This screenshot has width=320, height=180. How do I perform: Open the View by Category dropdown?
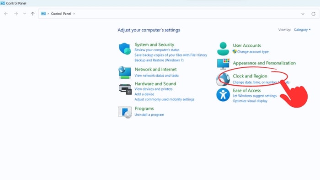(x=302, y=30)
